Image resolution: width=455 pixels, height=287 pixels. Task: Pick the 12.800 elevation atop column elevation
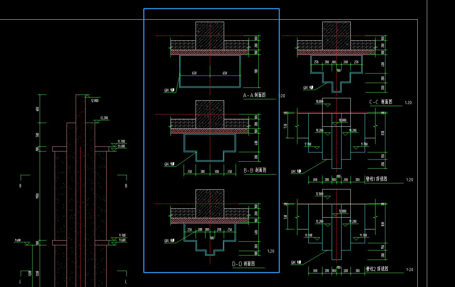[94, 101]
